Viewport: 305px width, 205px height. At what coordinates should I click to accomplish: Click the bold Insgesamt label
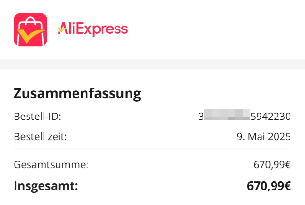pos(46,186)
